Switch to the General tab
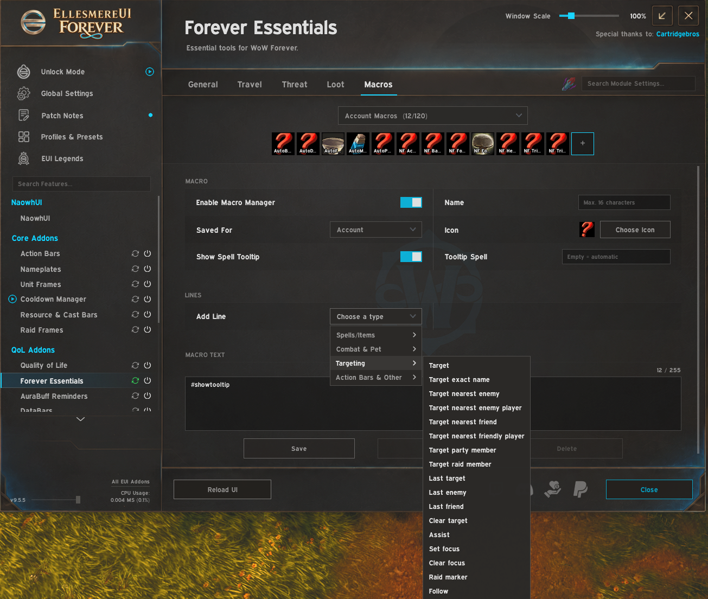Image resolution: width=708 pixels, height=599 pixels. pyautogui.click(x=203, y=85)
